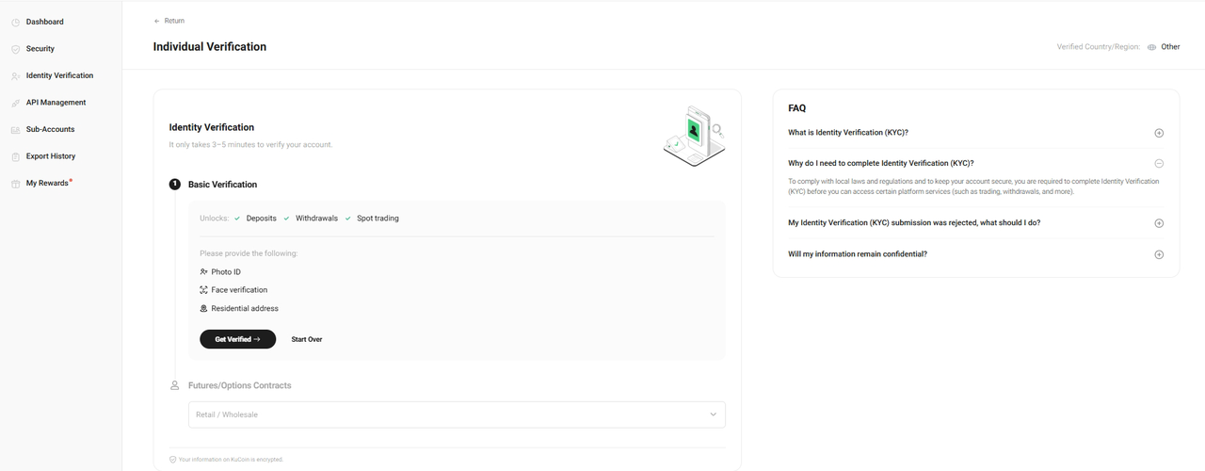Click the Dashboard icon in sidebar
This screenshot has width=1205, height=471.
coord(15,22)
